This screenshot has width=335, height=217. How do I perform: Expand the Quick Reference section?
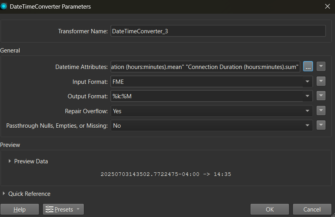(4, 193)
